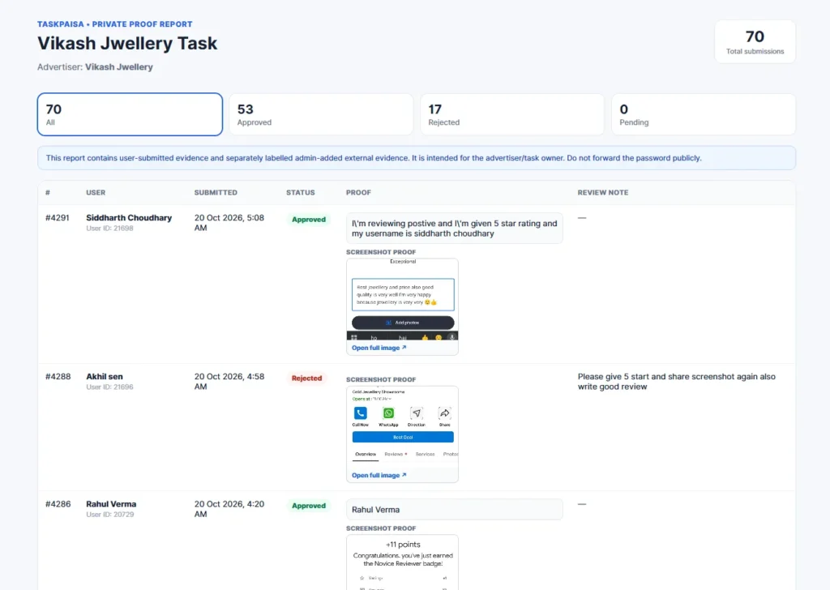
Task: Click the USER column header
Action: [96, 193]
